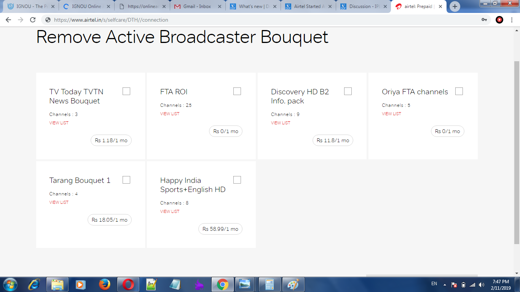Screen dimensions: 520x292
Task: Open Calculator from the taskbar
Action: click(x=270, y=284)
